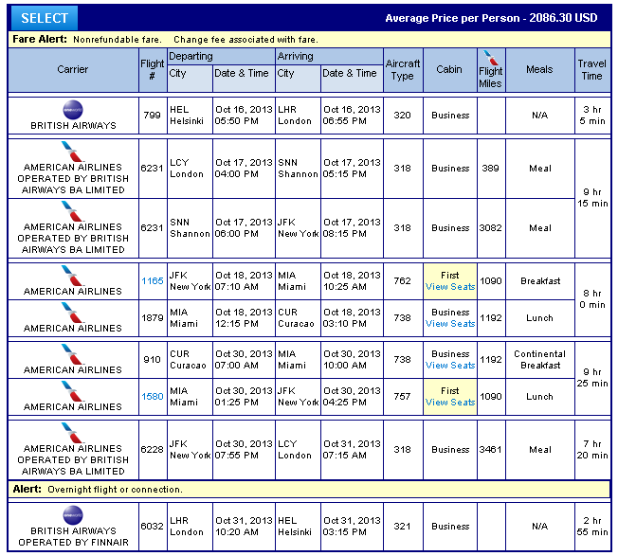Viewport: 618px width, 556px height.
Task: Click American Airlines logo for flight 1580
Action: coord(73,389)
